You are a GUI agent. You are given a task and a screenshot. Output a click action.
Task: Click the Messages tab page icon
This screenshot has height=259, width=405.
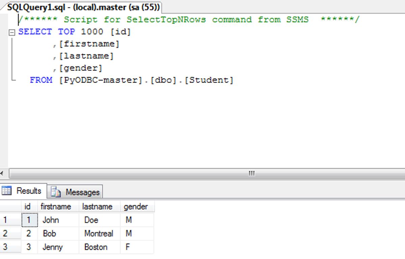(56, 192)
